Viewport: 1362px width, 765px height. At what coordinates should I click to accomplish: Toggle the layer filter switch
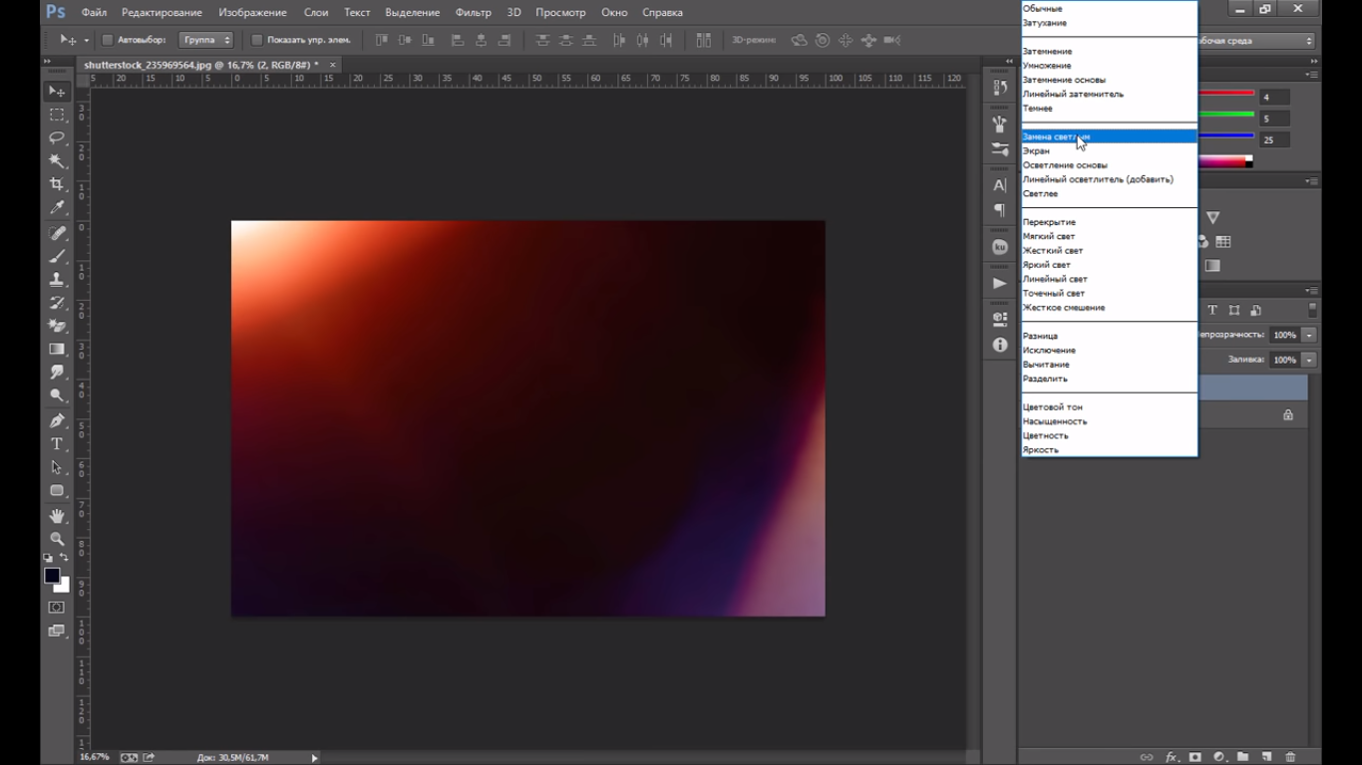click(x=1312, y=310)
